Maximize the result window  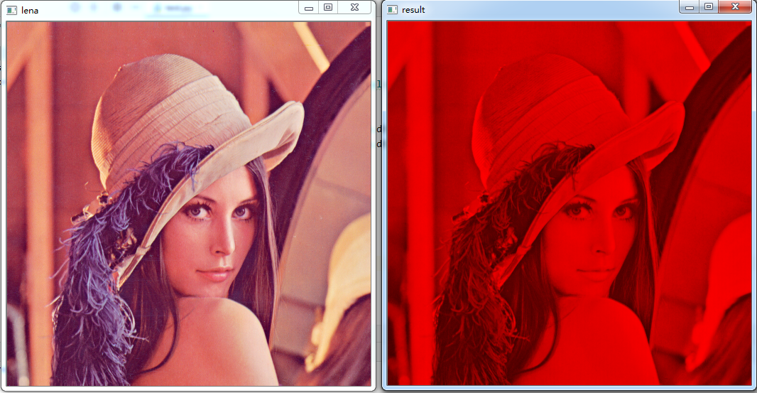tap(709, 7)
